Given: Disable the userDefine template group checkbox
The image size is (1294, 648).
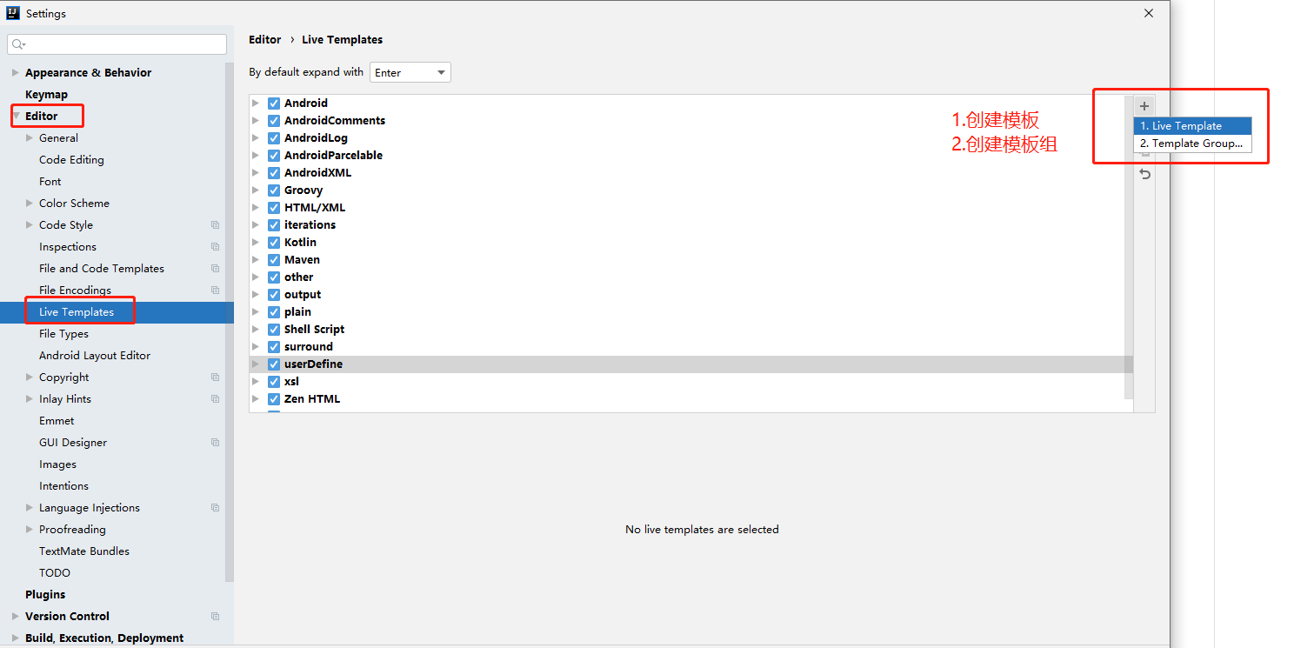Looking at the screenshot, I should (274, 364).
